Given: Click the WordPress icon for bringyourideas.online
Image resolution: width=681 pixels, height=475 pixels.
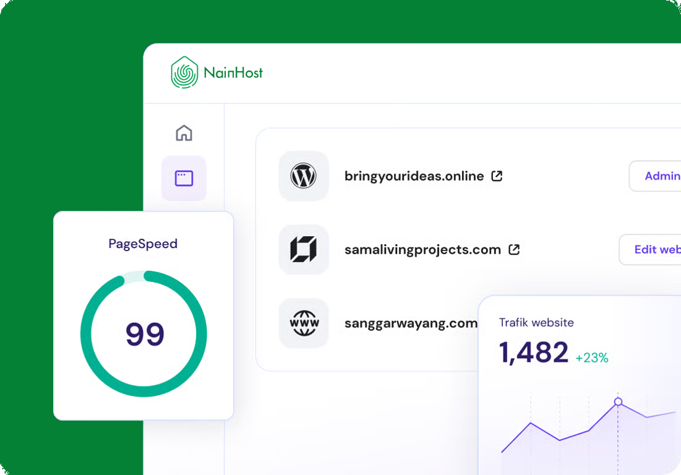Looking at the screenshot, I should click(x=304, y=176).
